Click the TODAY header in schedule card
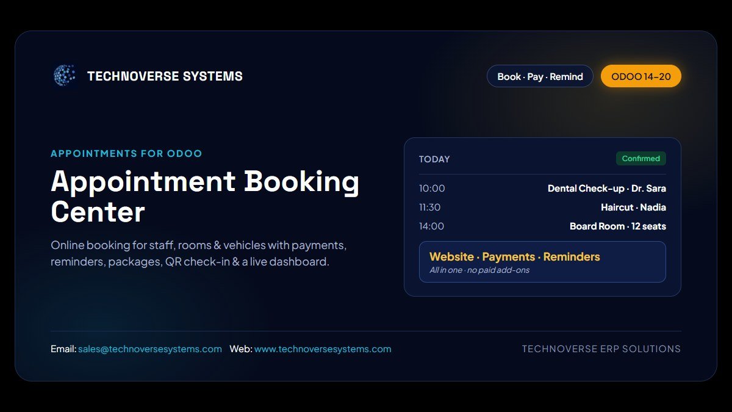 tap(434, 159)
